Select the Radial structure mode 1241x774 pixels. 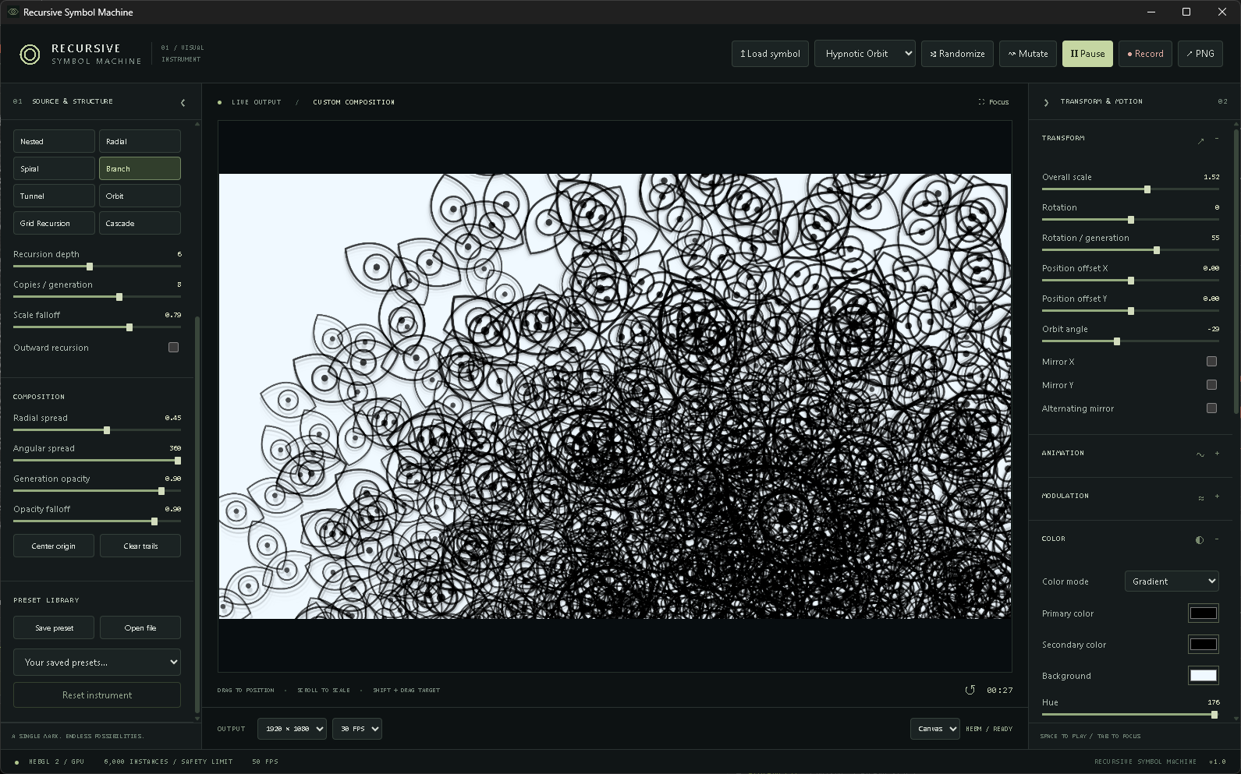pyautogui.click(x=140, y=142)
